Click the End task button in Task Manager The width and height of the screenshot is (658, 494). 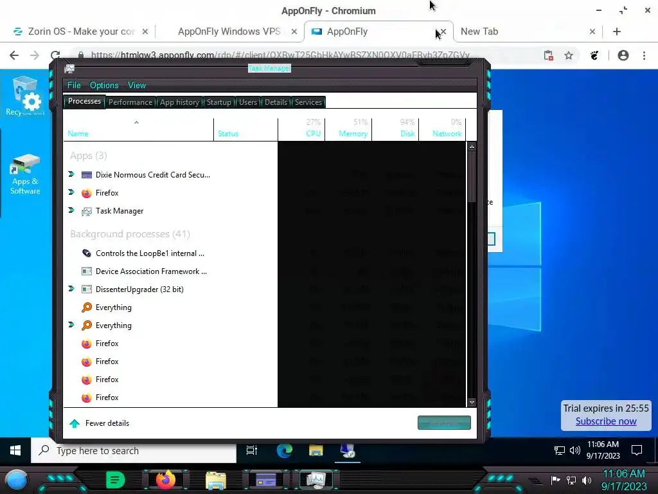pyautogui.click(x=444, y=423)
